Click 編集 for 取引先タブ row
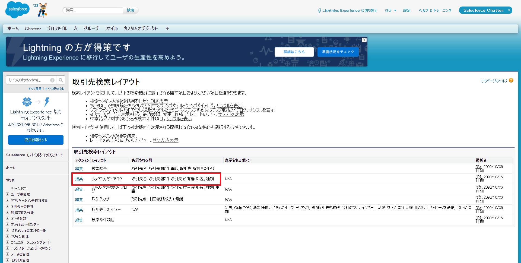This screenshot has height=263, width=521. pos(79,199)
